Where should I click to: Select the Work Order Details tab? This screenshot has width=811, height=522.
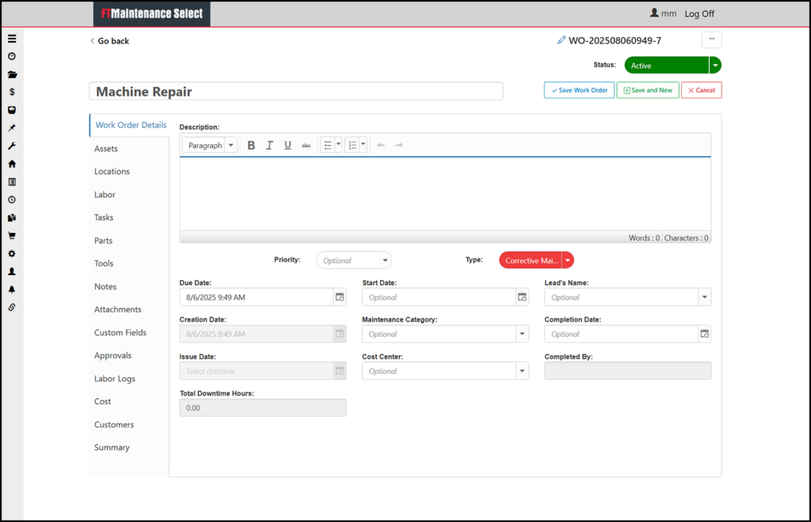coord(131,125)
